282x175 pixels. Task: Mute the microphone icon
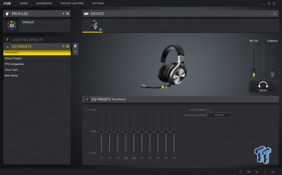tap(254, 75)
